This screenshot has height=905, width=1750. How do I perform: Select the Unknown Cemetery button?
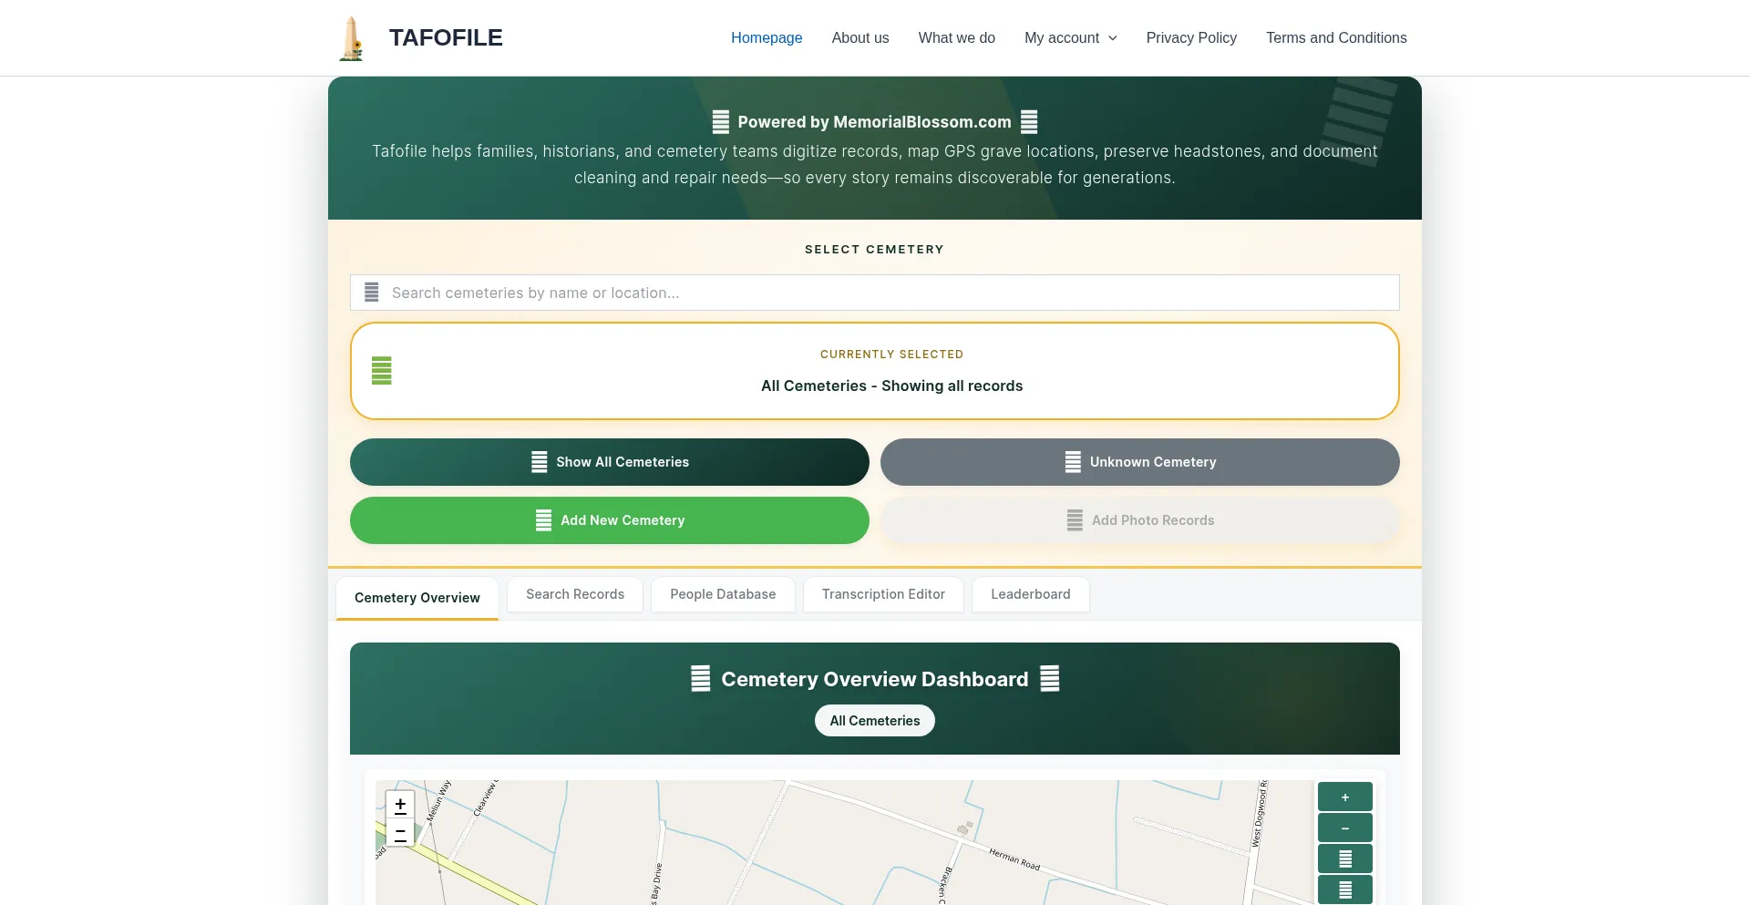tap(1139, 462)
